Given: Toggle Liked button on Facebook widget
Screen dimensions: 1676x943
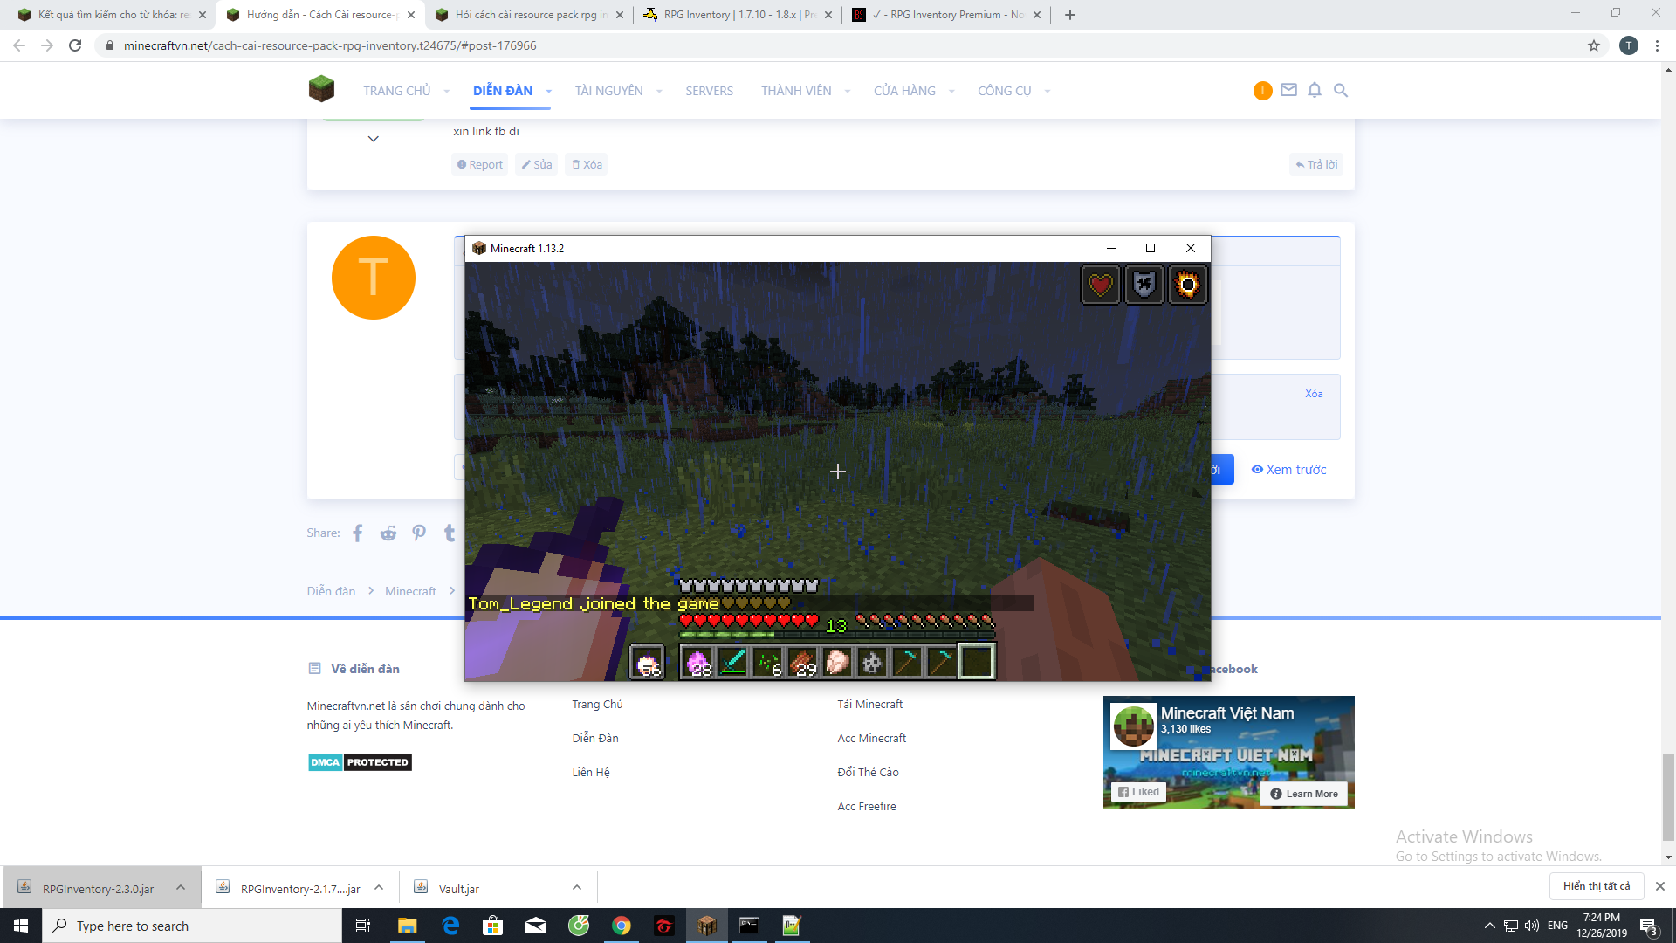Looking at the screenshot, I should [x=1138, y=792].
